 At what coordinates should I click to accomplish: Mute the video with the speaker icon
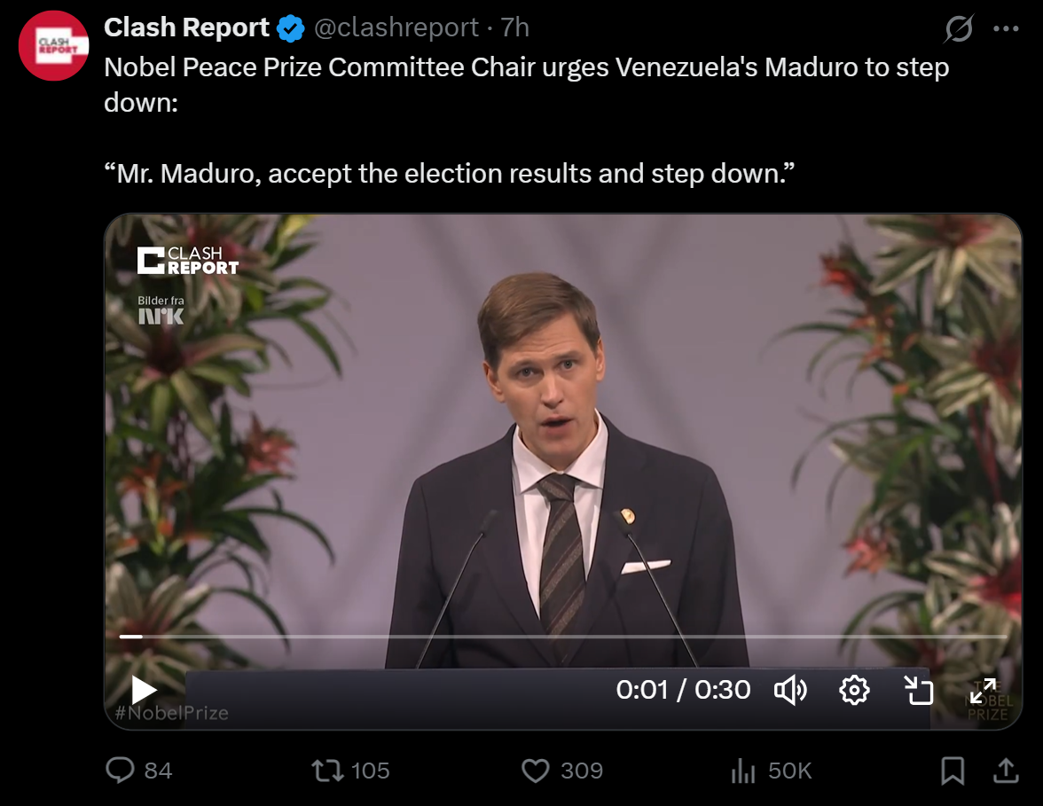[790, 690]
